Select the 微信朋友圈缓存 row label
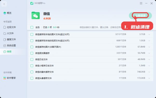 click(42, 53)
